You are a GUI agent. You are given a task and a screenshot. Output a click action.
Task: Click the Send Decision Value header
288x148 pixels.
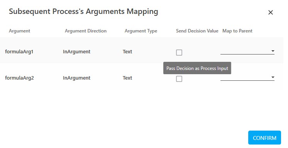tap(197, 31)
